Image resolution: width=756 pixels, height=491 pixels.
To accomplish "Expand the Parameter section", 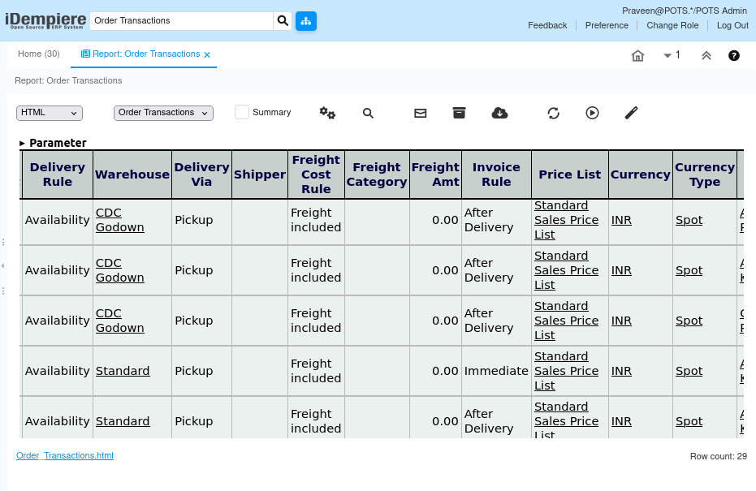I will coord(53,143).
